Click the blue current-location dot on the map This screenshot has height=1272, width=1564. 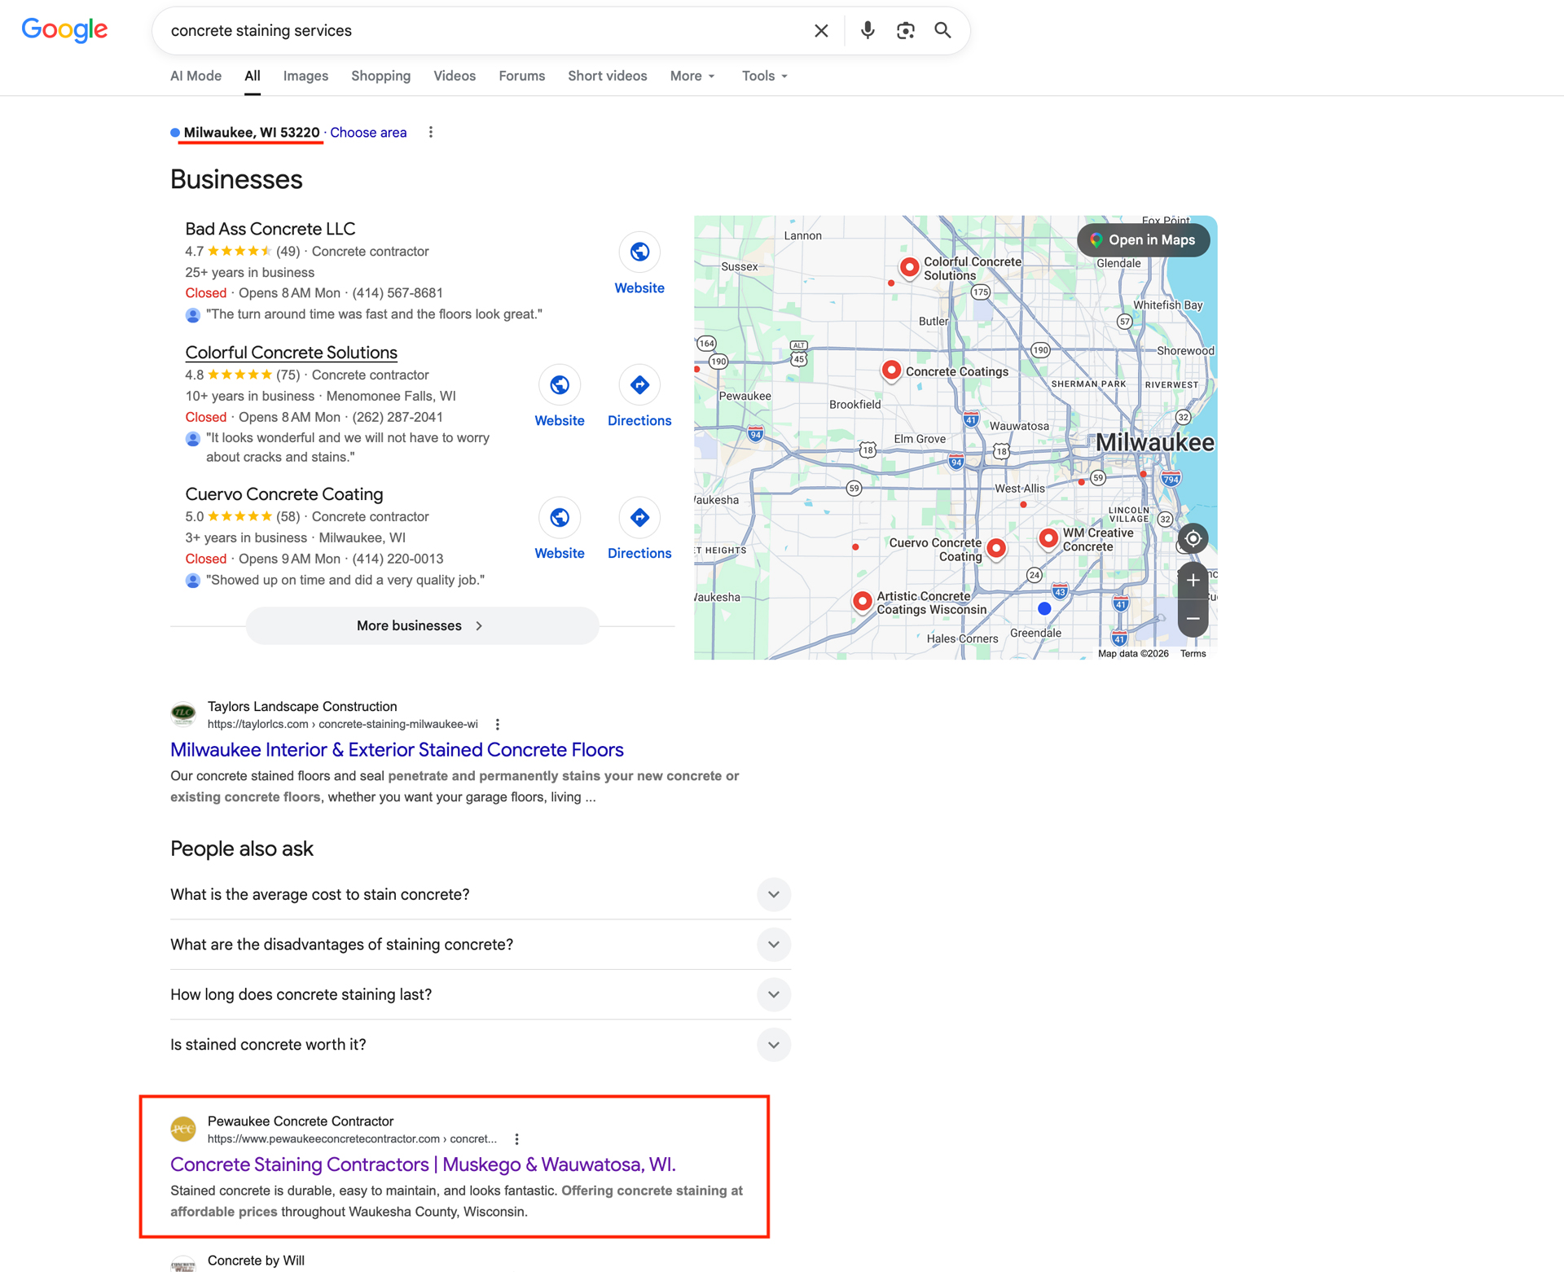pos(1044,608)
